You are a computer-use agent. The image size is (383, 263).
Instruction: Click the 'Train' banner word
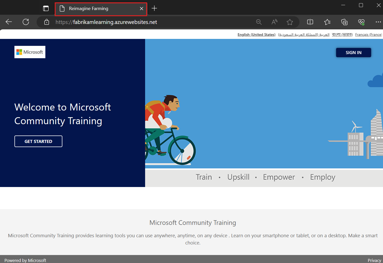coord(204,177)
